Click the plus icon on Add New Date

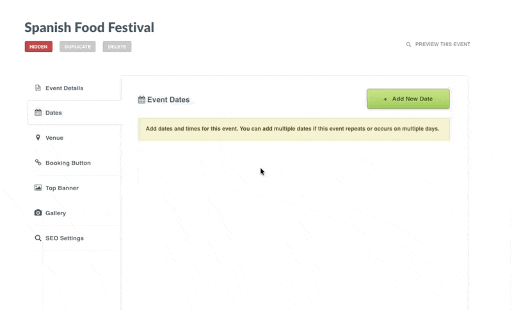[385, 99]
